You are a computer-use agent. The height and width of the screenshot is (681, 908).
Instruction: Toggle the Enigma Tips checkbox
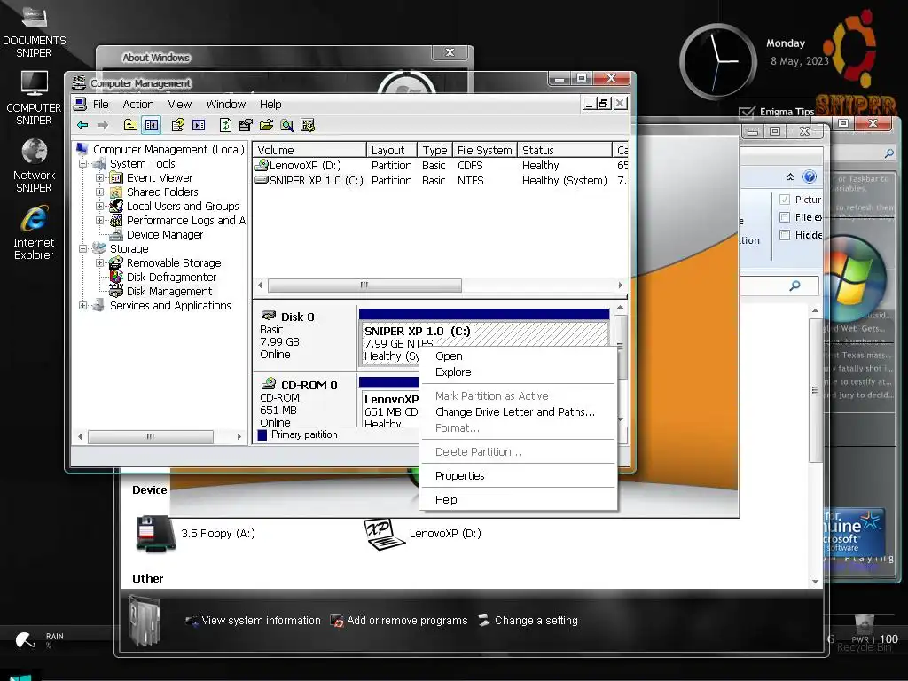coord(747,112)
